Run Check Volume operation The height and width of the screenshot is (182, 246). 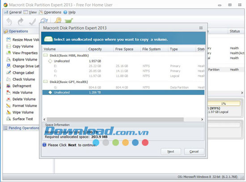pos(21,79)
